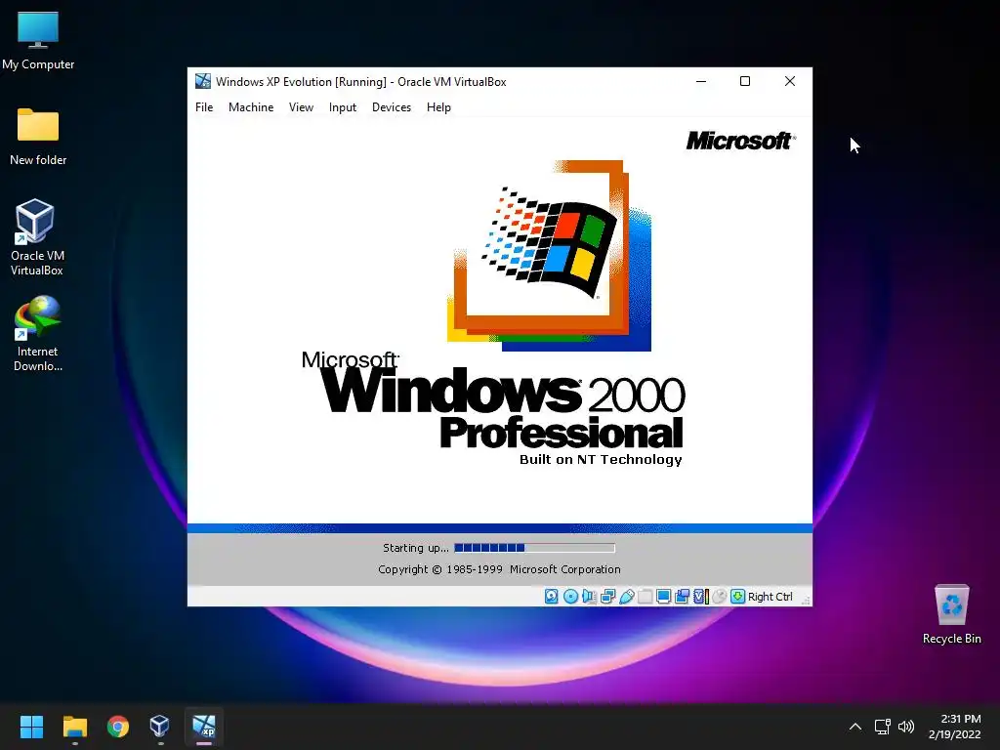The image size is (1000, 750).
Task: Click the display status icon
Action: (x=663, y=597)
